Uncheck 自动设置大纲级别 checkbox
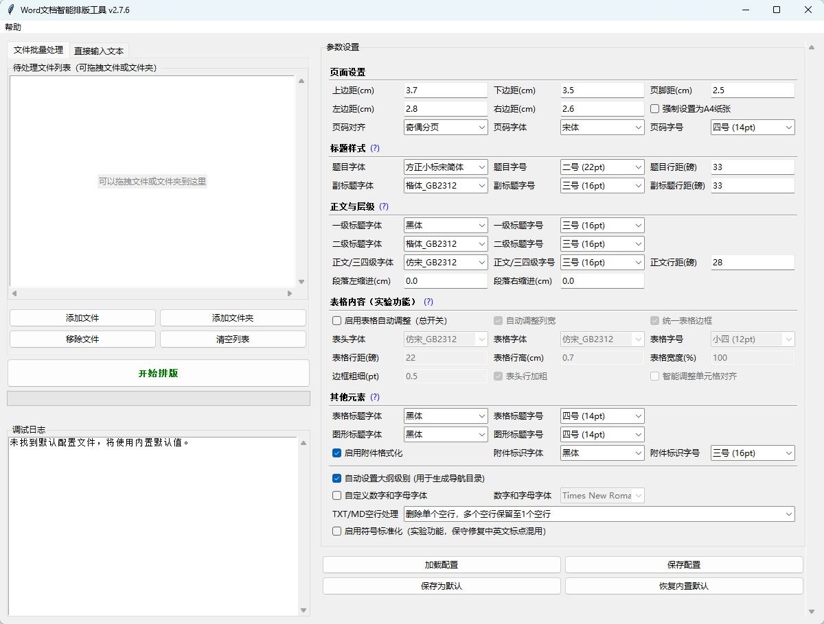The image size is (824, 624). click(409, 478)
